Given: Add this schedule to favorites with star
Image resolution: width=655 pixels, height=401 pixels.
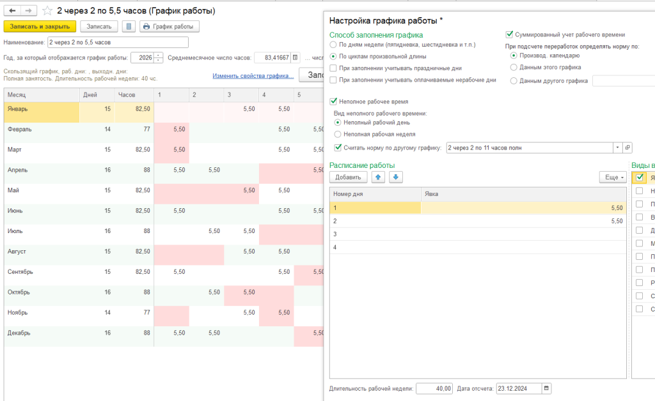Looking at the screenshot, I should click(47, 11).
